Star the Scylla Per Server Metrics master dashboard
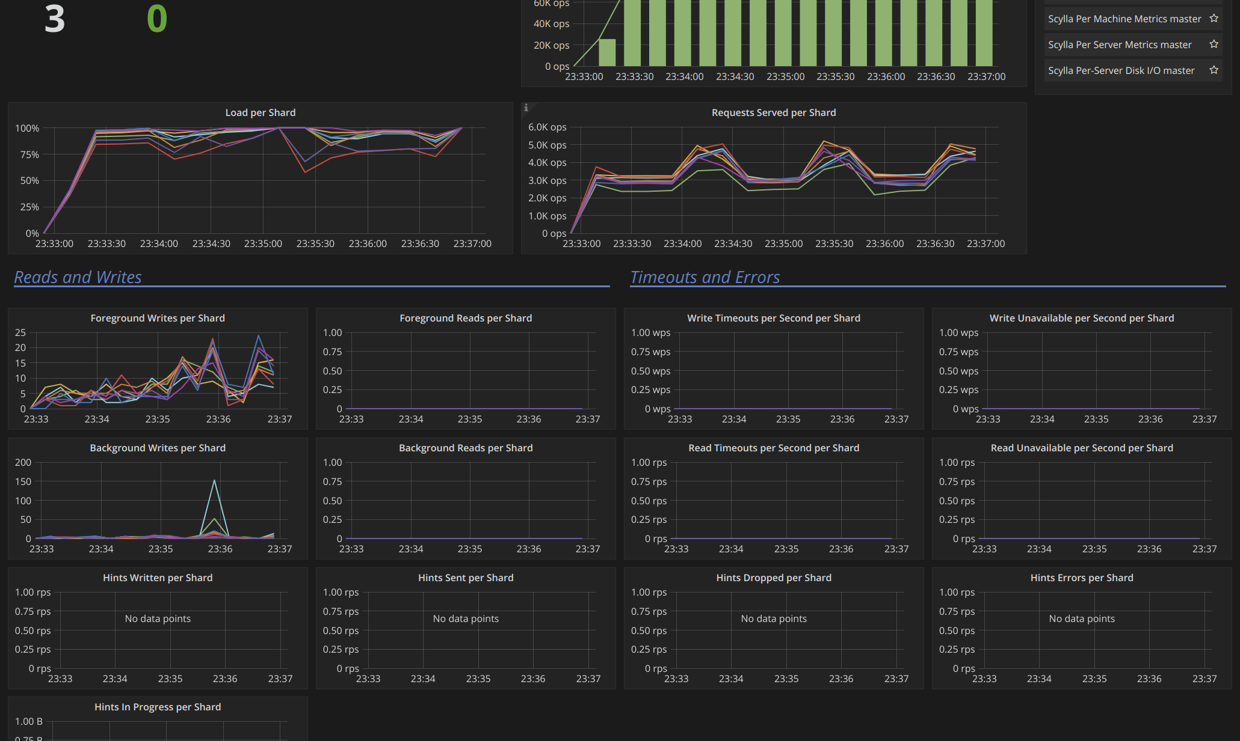1240x741 pixels. click(1214, 44)
